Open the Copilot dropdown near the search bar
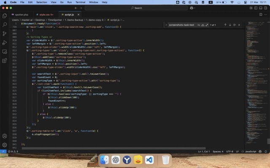270x168 pixels. (192, 8)
